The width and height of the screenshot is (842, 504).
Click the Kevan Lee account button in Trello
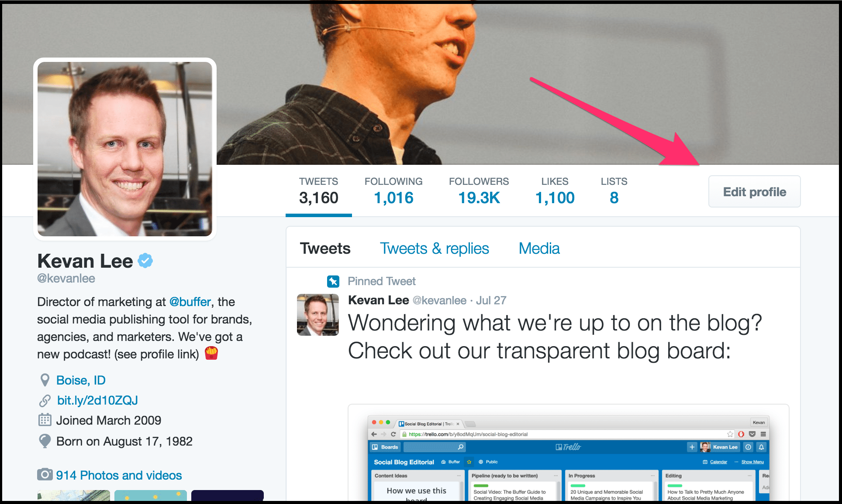tap(719, 447)
